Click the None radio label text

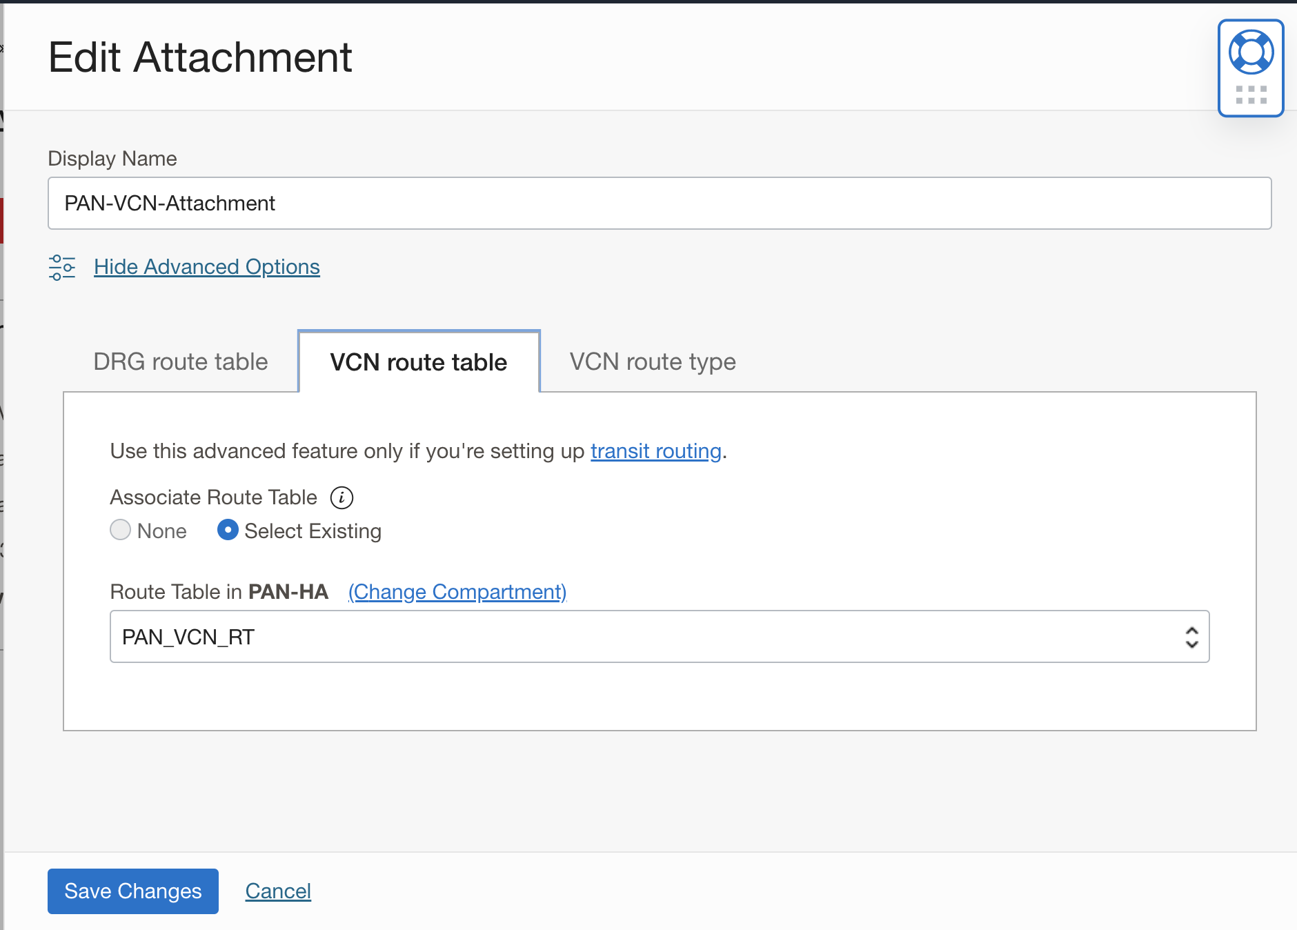[162, 531]
